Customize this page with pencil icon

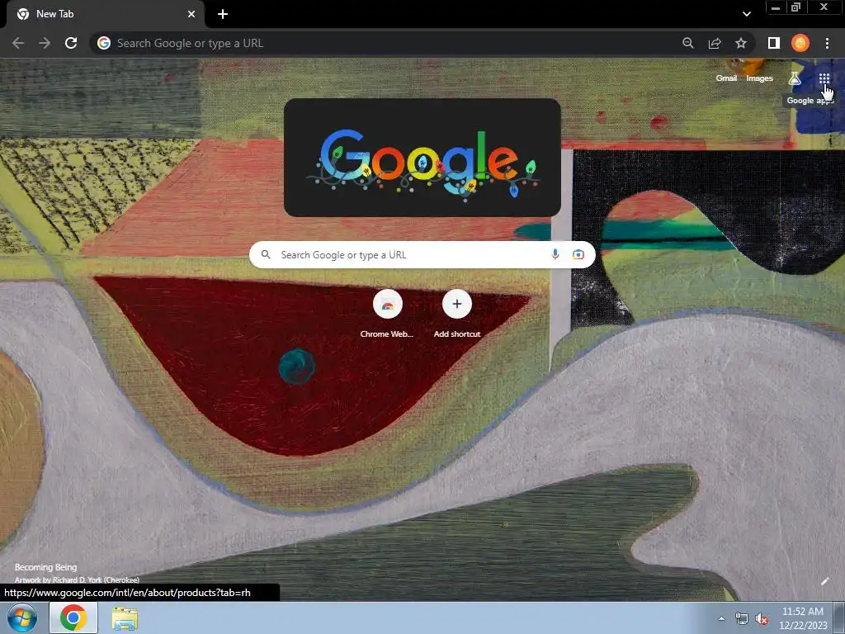(824, 581)
